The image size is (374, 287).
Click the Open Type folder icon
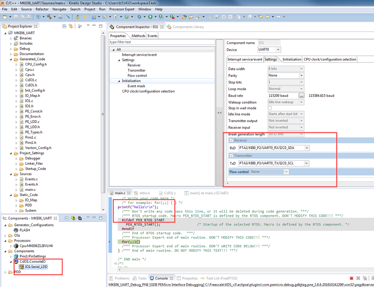(184, 17)
